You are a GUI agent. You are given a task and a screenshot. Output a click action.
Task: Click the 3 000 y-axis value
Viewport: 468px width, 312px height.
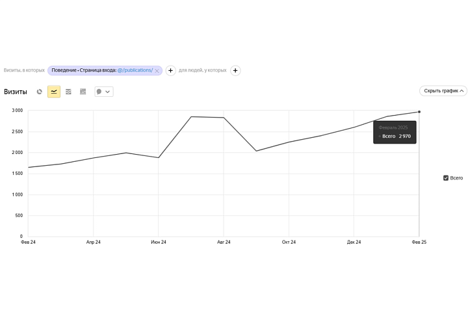pyautogui.click(x=18, y=110)
